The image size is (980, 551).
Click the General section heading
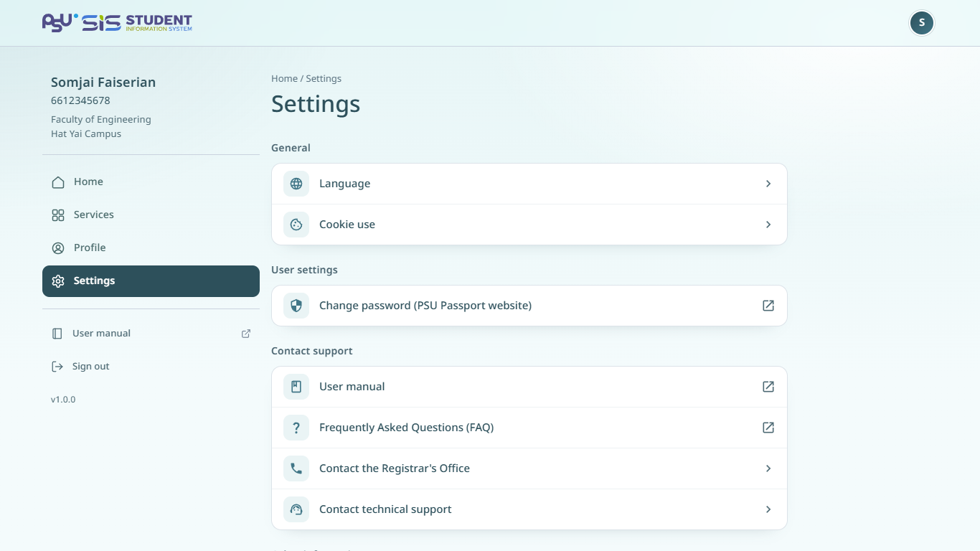[291, 149]
